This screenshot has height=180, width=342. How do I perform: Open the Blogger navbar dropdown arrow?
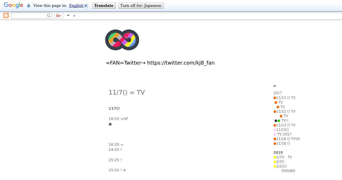[68, 15]
